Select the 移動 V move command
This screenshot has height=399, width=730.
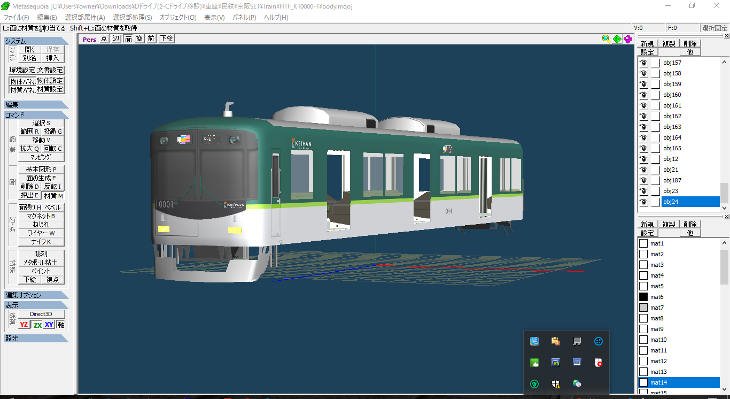pos(41,140)
